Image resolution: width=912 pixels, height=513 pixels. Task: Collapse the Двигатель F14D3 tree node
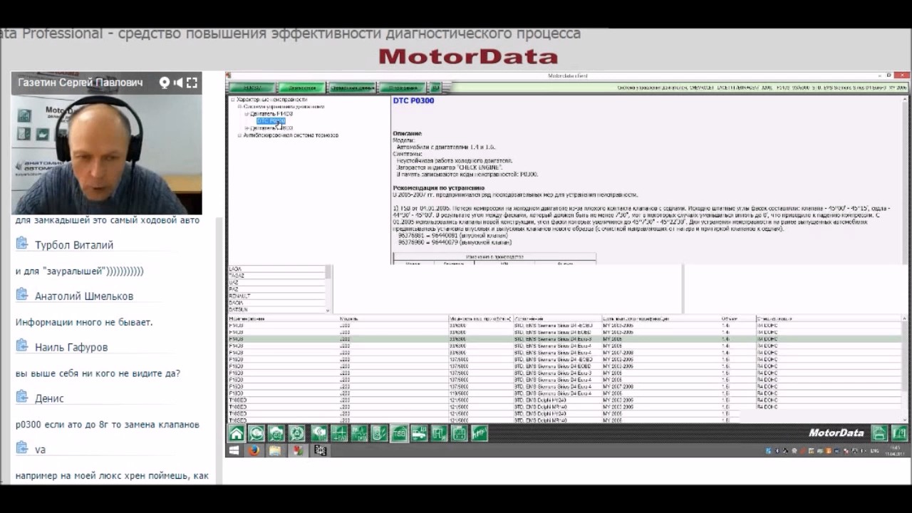click(247, 114)
